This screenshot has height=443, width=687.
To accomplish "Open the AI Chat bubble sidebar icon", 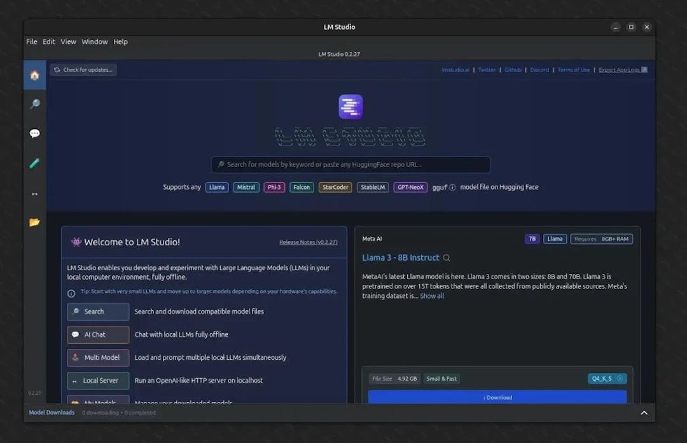I will (34, 133).
